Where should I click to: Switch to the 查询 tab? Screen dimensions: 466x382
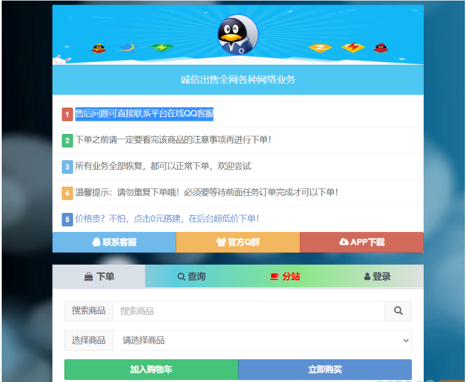tap(191, 277)
